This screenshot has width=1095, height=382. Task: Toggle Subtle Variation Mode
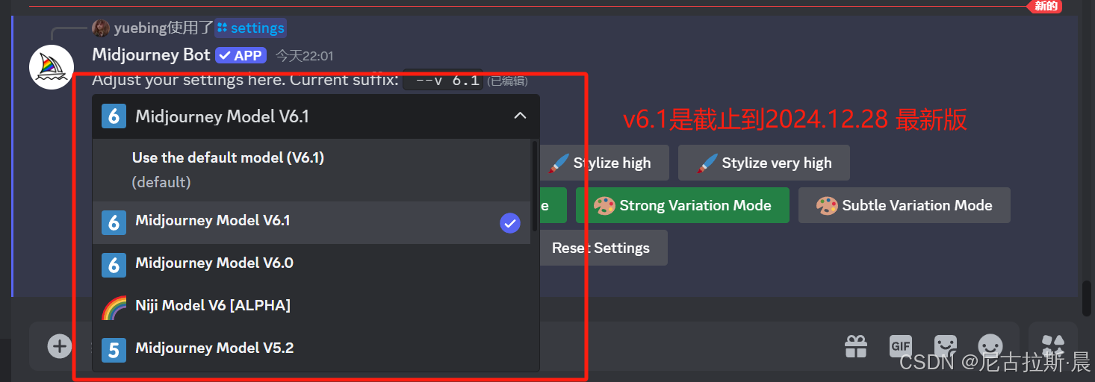pos(905,205)
